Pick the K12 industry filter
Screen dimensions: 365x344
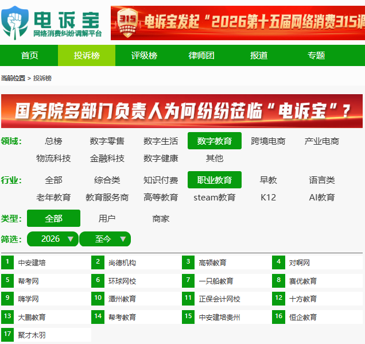coord(268,198)
